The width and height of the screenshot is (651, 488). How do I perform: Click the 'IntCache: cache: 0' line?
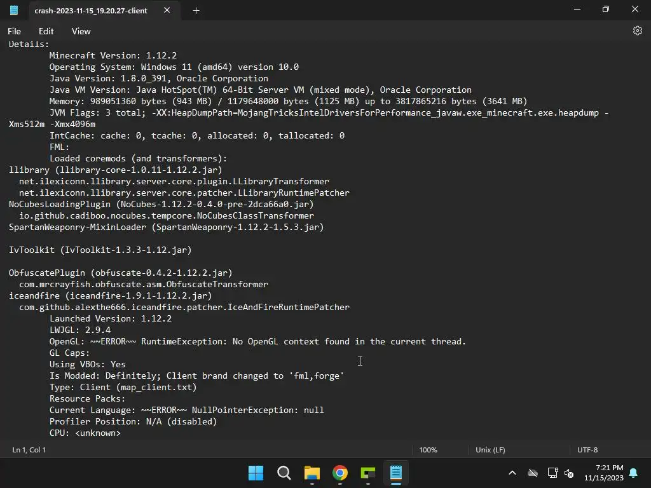(x=197, y=136)
